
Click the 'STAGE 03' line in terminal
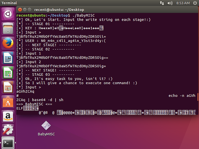tap(45, 74)
